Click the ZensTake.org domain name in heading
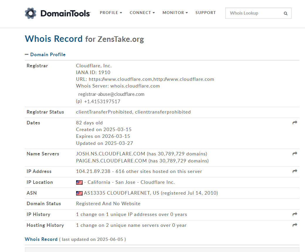 tap(121, 39)
